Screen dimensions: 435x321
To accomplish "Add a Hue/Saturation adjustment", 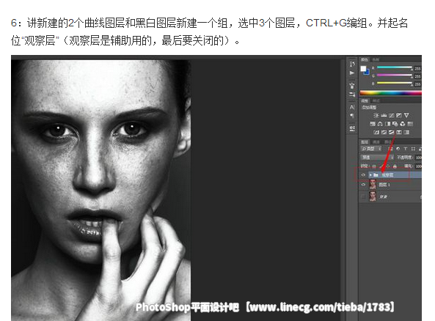I will (373, 124).
